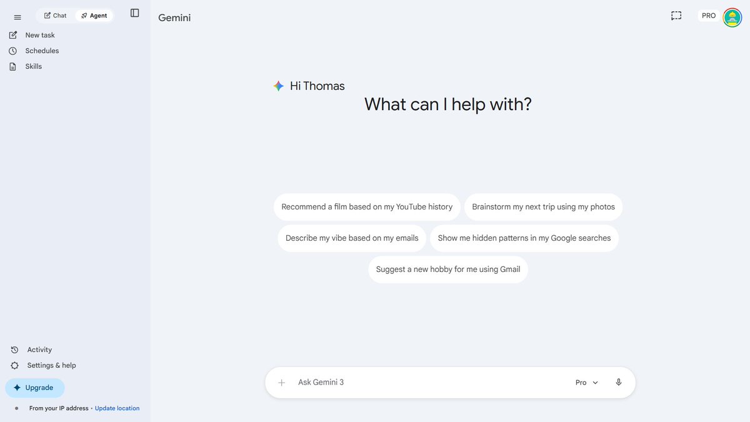Click the Gemini sparkle star icon
The height and width of the screenshot is (422, 750).
click(x=279, y=86)
